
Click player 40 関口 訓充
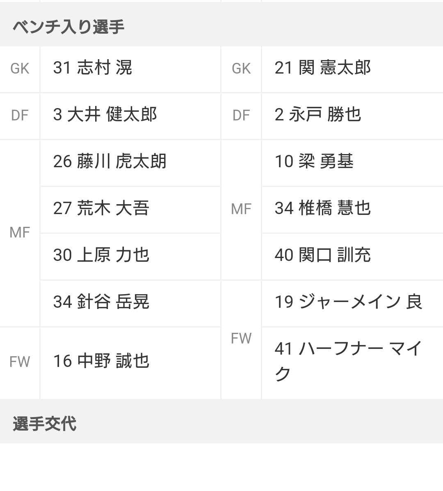[x=322, y=256]
